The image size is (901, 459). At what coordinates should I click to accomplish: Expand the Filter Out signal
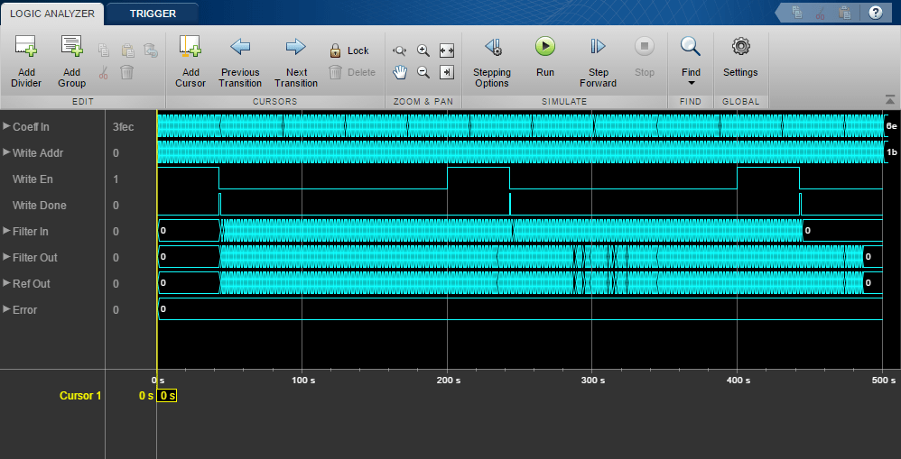[7, 257]
